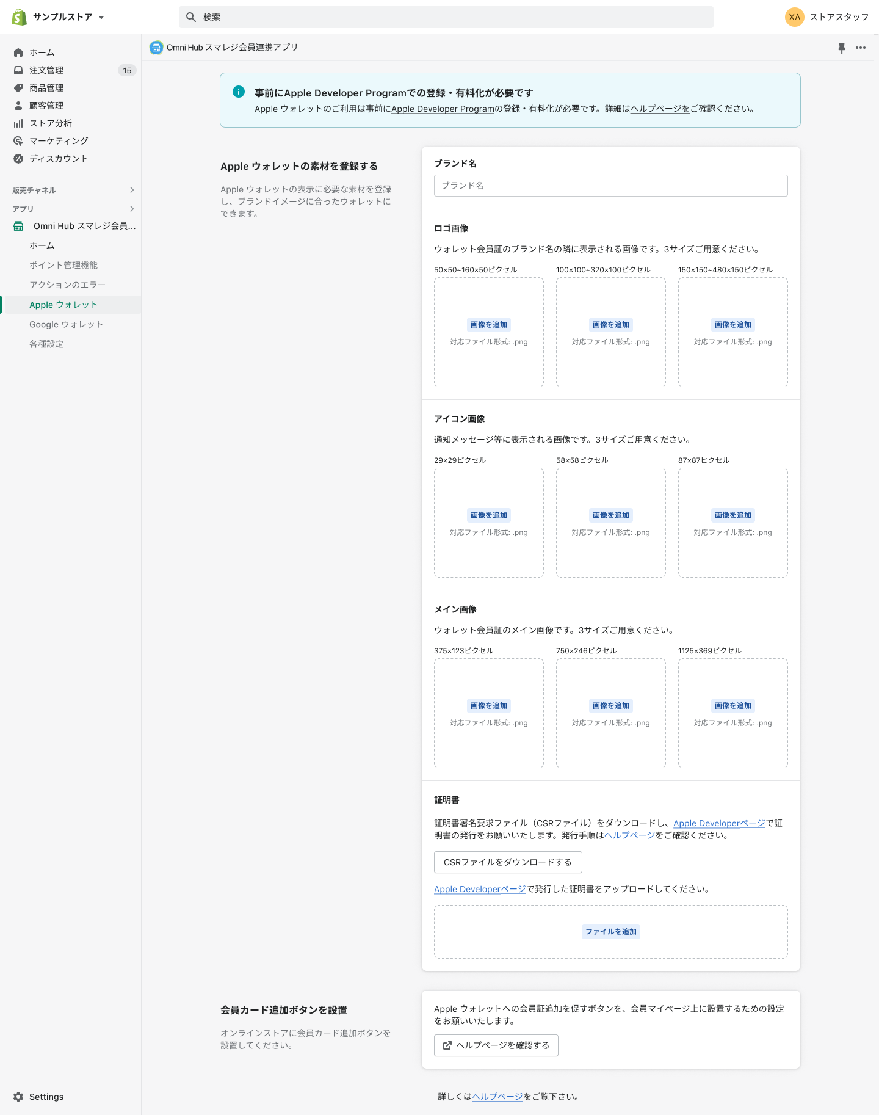Add logo image for 150×150~480×150 size
879x1115 pixels.
click(x=733, y=325)
